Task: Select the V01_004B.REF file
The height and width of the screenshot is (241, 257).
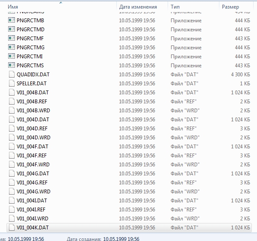Action: click(32, 102)
